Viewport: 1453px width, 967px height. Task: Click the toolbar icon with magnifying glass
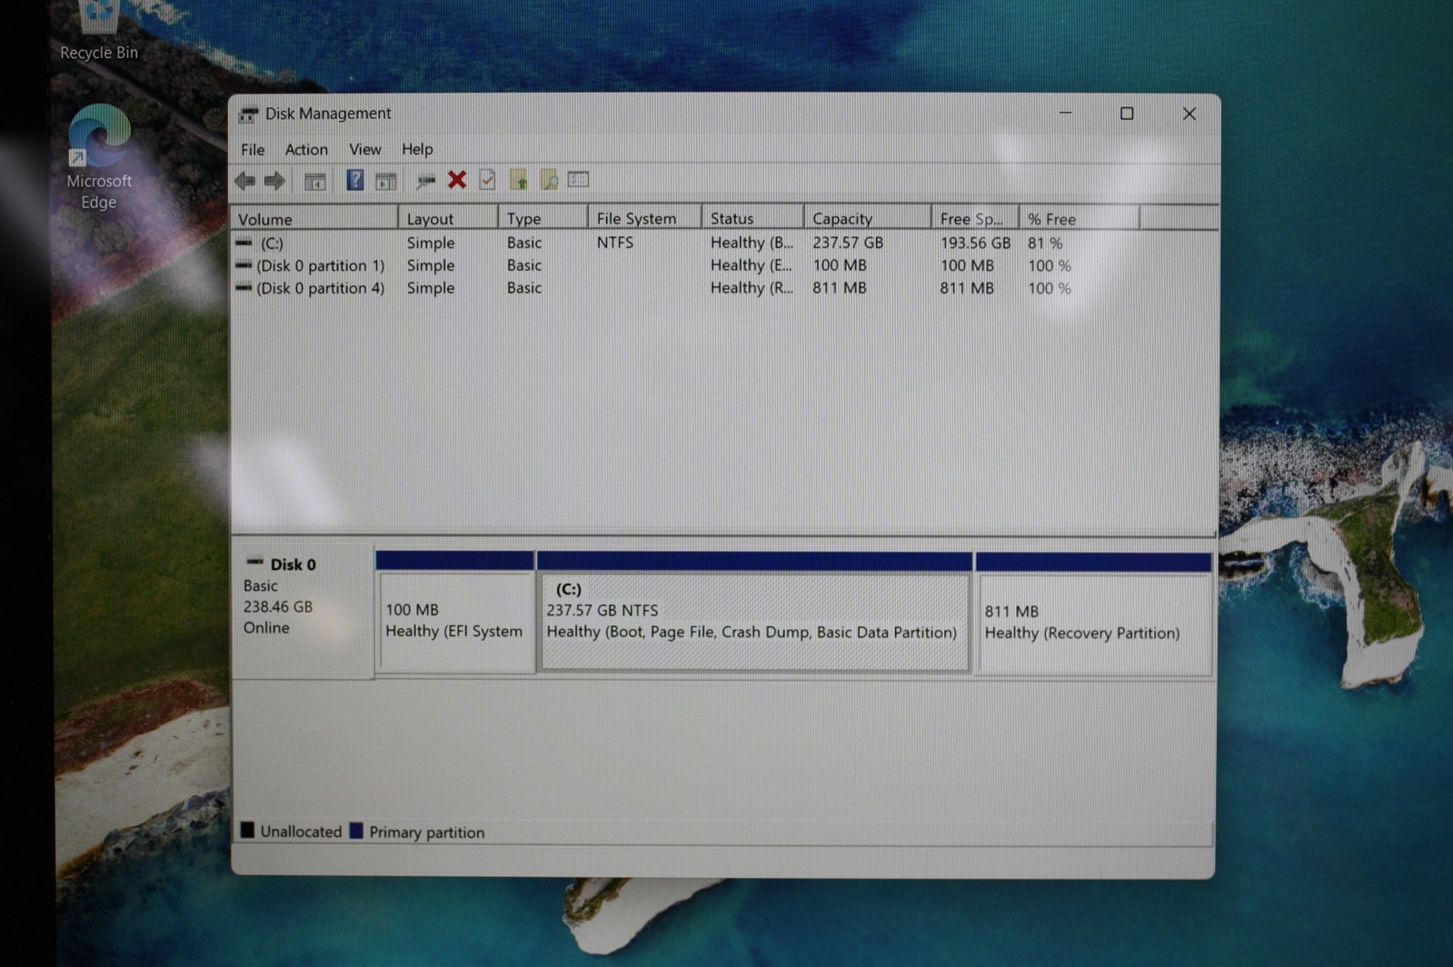[x=549, y=180]
